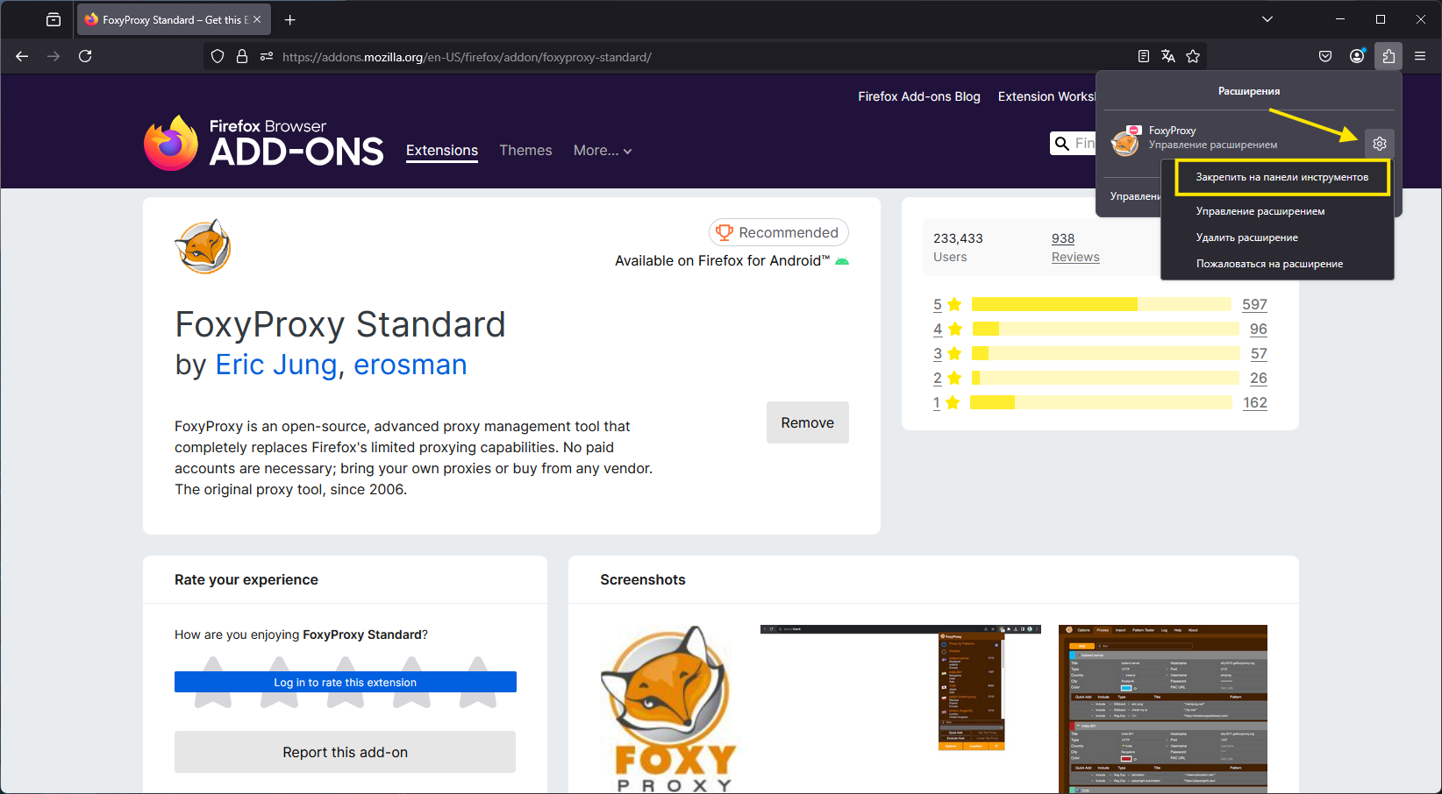
Task: Open the 96 four-star review count
Action: (x=1259, y=329)
